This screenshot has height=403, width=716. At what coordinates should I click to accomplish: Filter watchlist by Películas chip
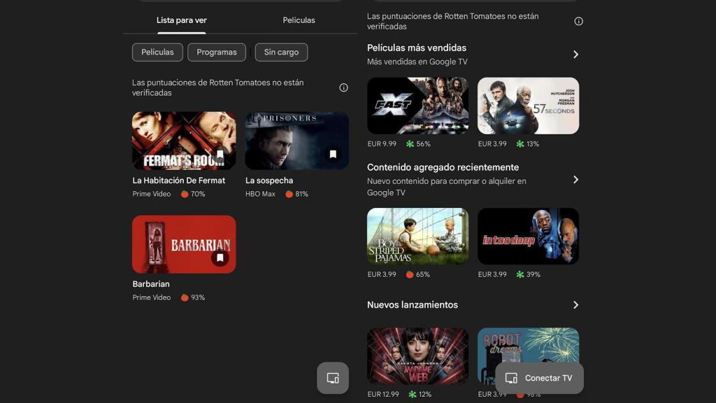tap(157, 52)
